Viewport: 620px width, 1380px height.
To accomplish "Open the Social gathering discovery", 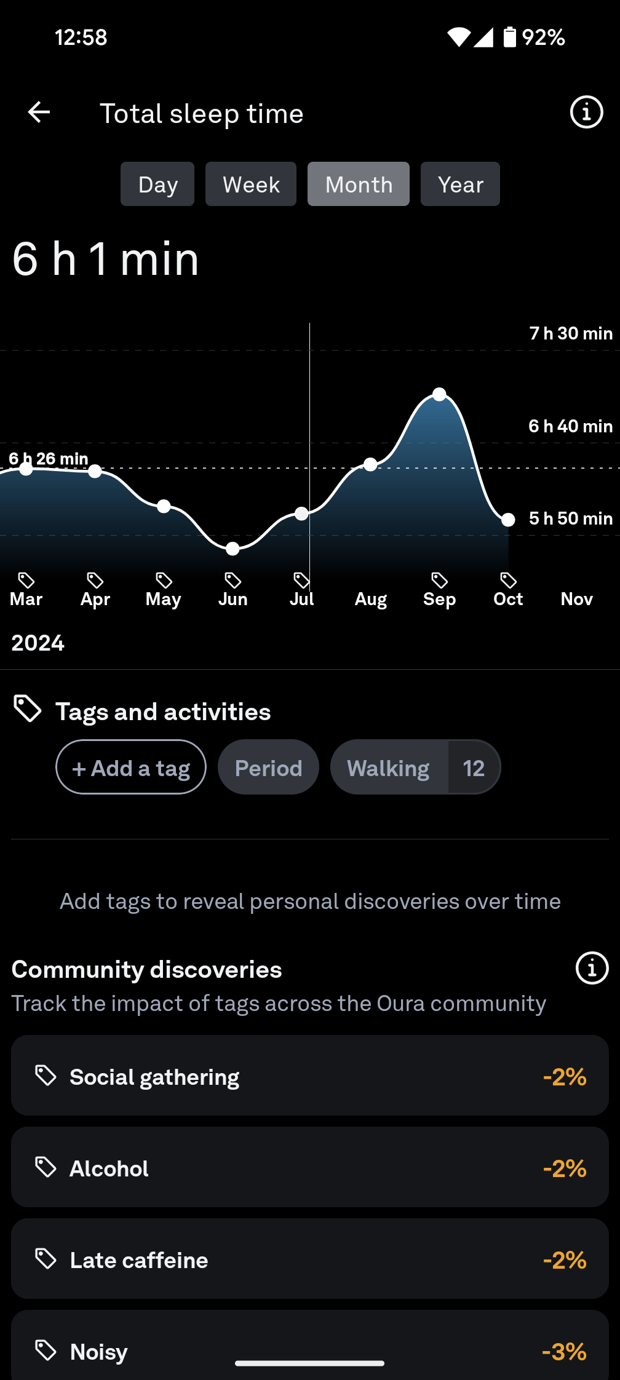I will pos(310,1076).
